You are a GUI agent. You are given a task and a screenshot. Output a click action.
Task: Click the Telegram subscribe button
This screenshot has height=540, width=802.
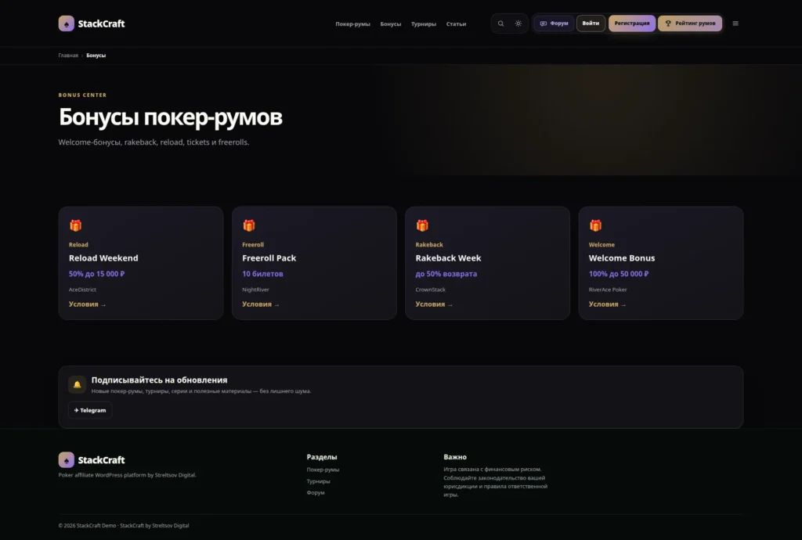point(90,410)
